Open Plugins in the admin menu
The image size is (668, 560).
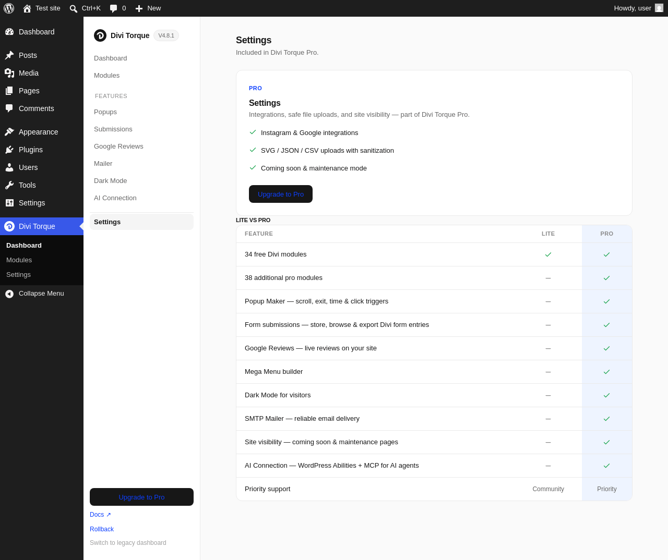coord(42,150)
